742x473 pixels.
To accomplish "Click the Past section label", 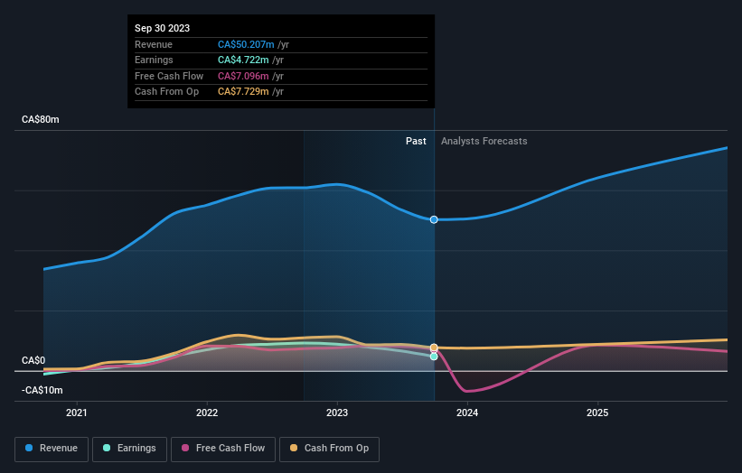I will 416,141.
